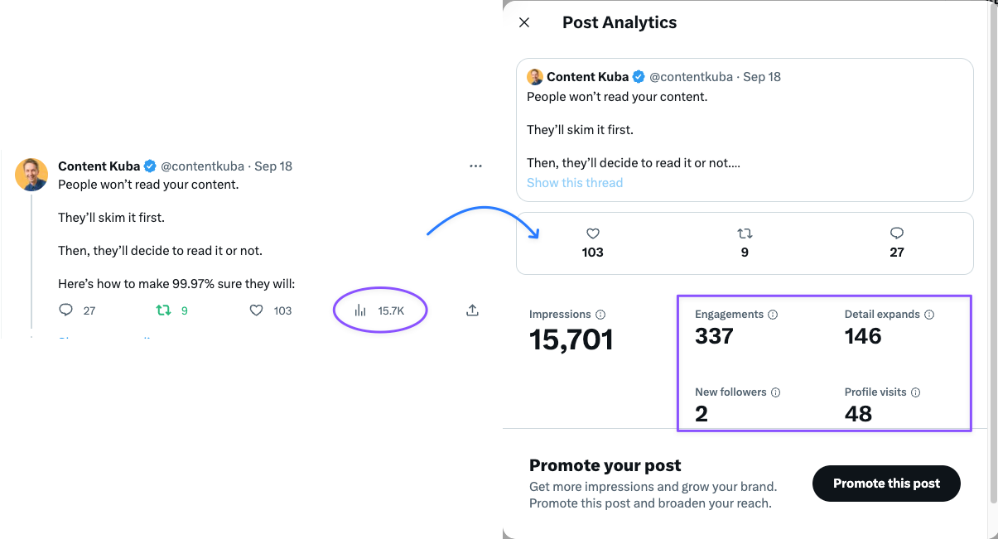Click the share upload icon on tweet
This screenshot has height=539, width=998.
pyautogui.click(x=472, y=310)
